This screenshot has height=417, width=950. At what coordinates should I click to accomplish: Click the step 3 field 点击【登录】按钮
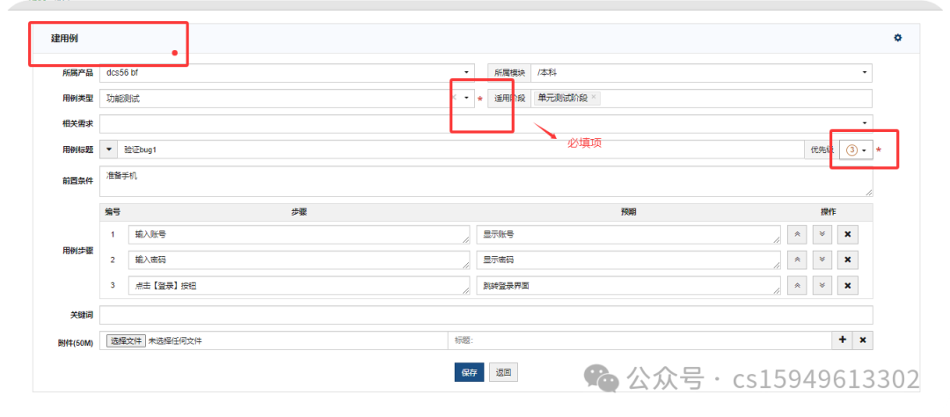coord(299,285)
